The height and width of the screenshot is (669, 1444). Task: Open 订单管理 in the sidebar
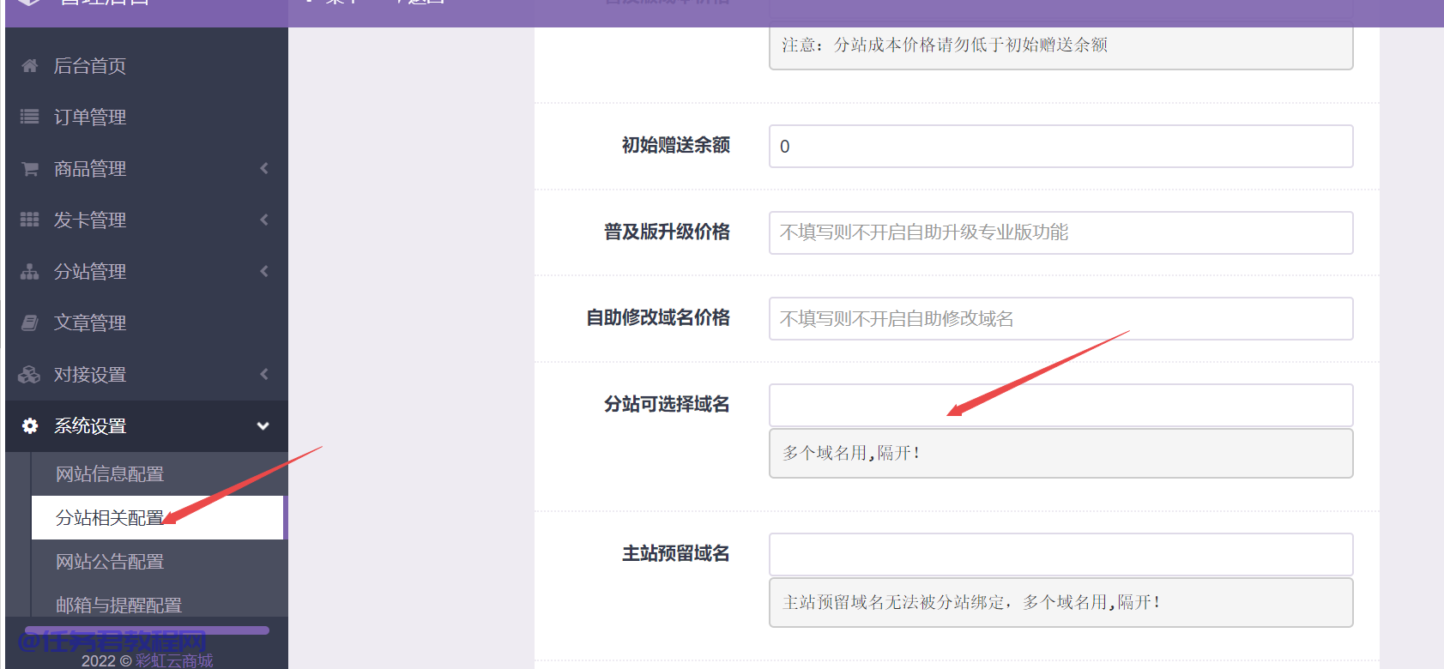pyautogui.click(x=147, y=118)
